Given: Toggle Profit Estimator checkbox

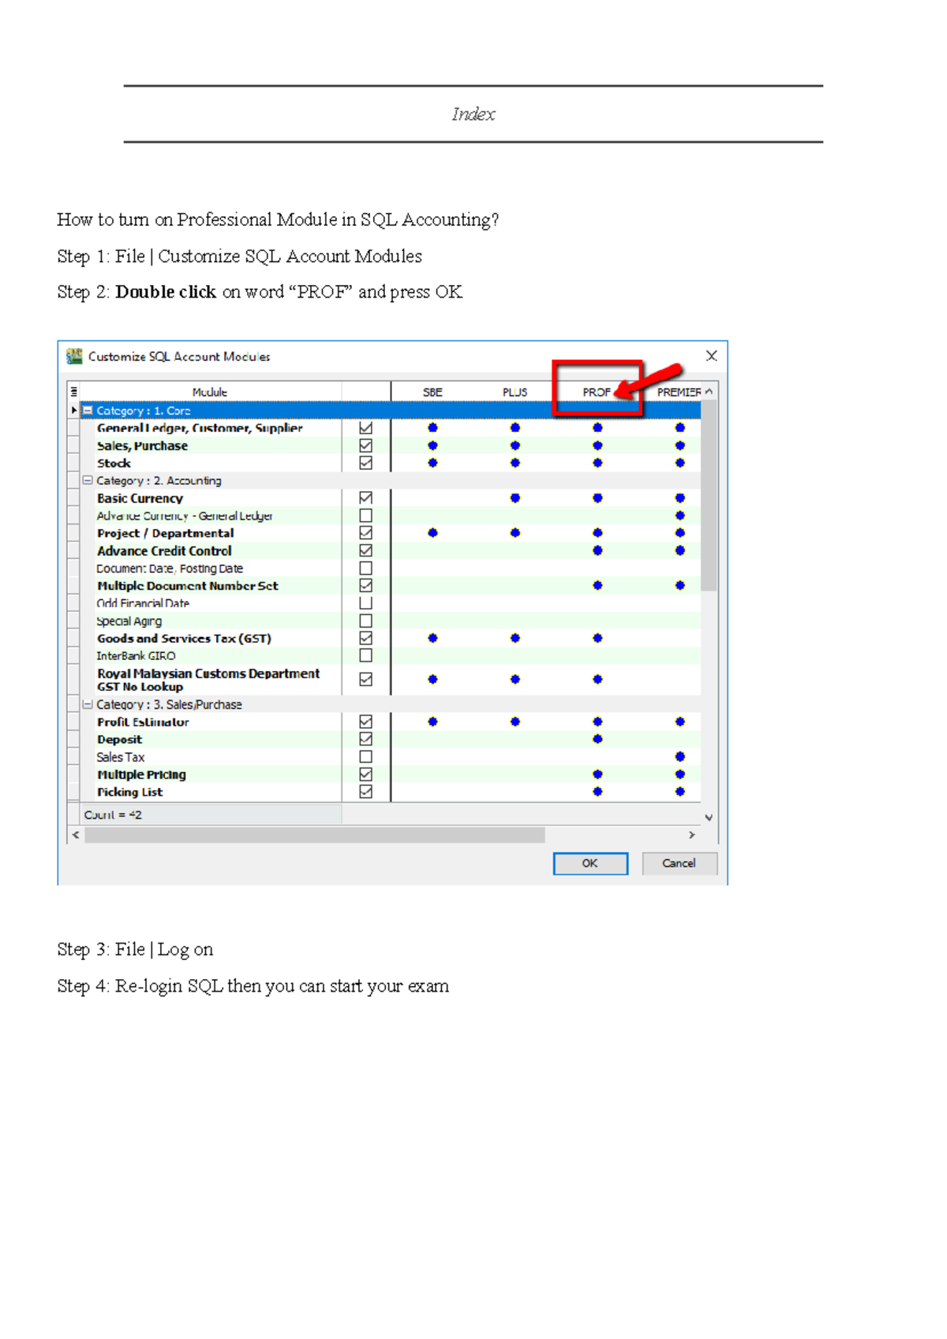Looking at the screenshot, I should [x=365, y=722].
